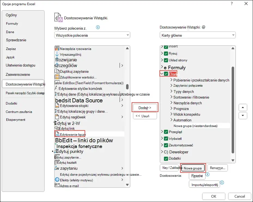Open the Wszystkie polecenia dropdown
This screenshot has height=202, width=253.
pyautogui.click(x=92, y=35)
